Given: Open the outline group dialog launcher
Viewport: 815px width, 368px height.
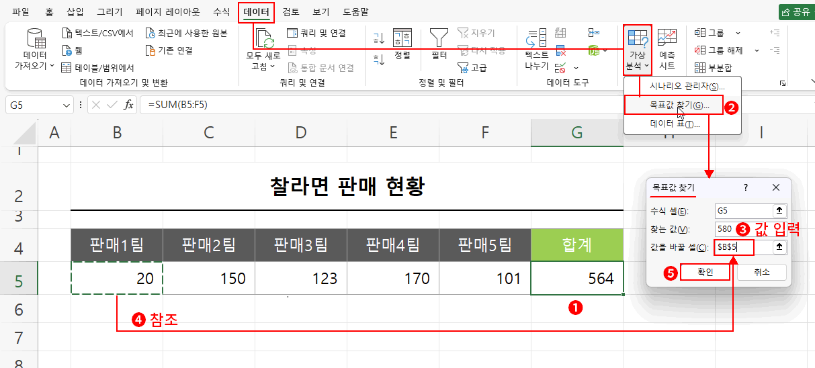Looking at the screenshot, I should coord(782,83).
